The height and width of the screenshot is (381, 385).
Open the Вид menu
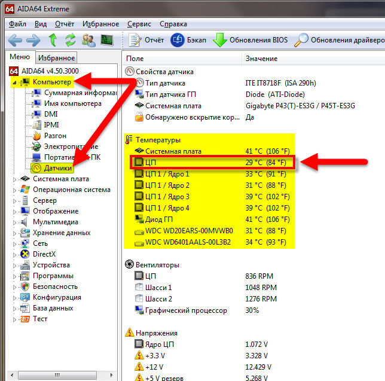point(41,24)
